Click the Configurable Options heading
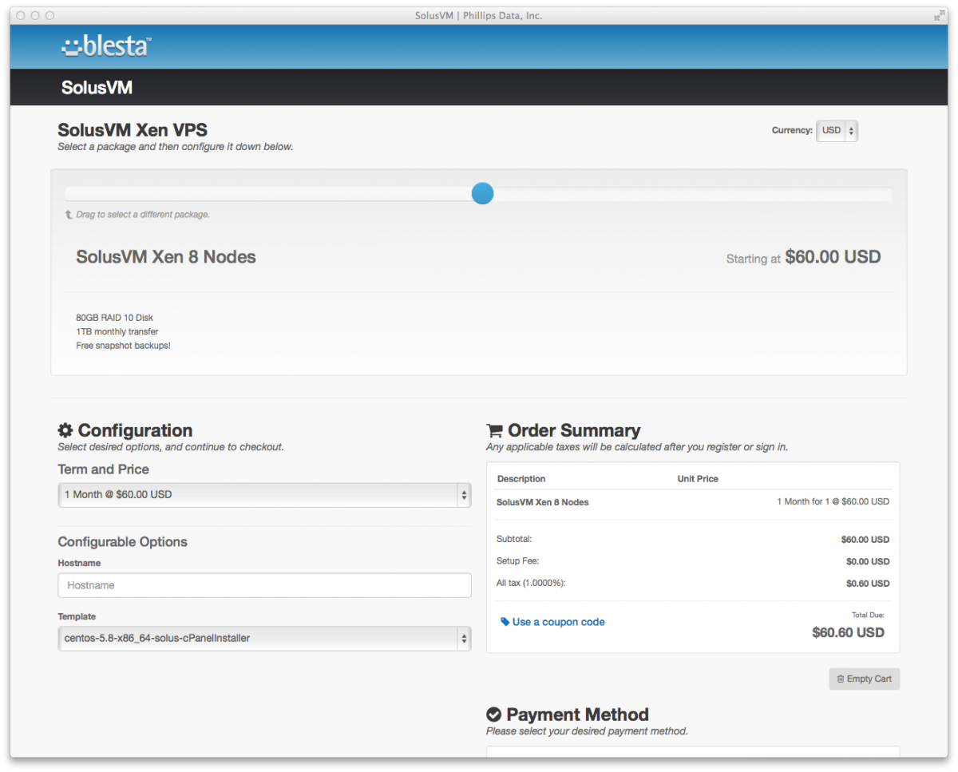Viewport: 958px width, 772px height. tap(122, 541)
